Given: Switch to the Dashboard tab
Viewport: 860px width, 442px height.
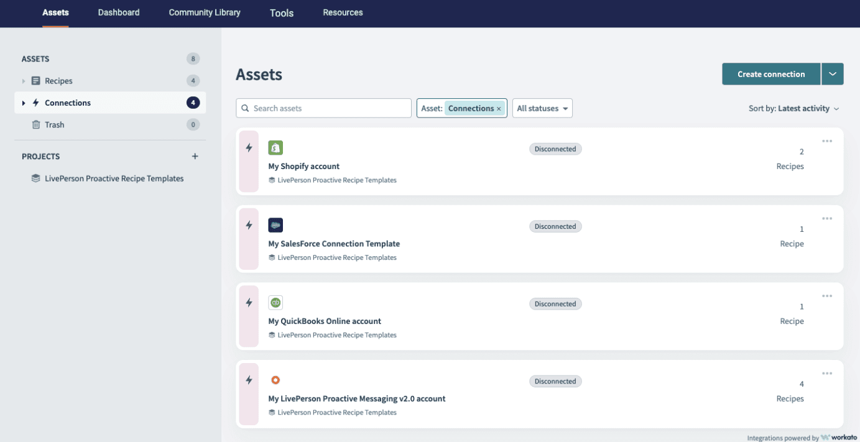Looking at the screenshot, I should 119,12.
